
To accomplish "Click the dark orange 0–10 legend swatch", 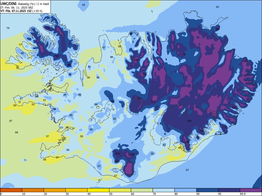I will (x=11, y=190).
